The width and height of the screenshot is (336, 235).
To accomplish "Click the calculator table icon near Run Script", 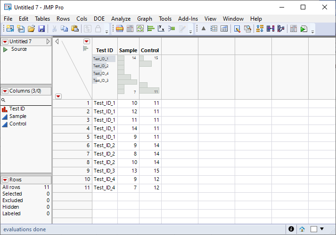I will [294, 28].
